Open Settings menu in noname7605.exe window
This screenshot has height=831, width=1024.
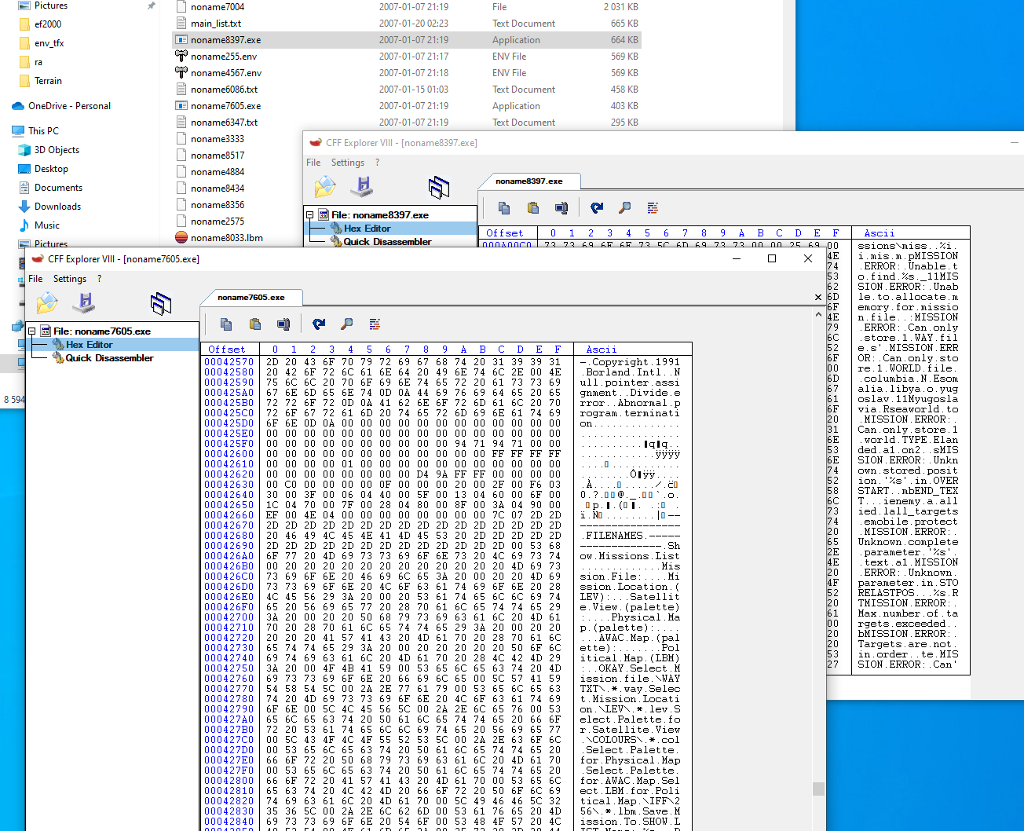[70, 279]
